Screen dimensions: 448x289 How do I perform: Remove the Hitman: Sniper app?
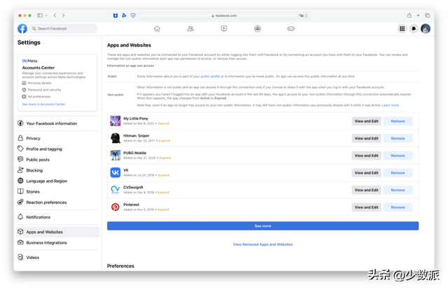(398, 138)
